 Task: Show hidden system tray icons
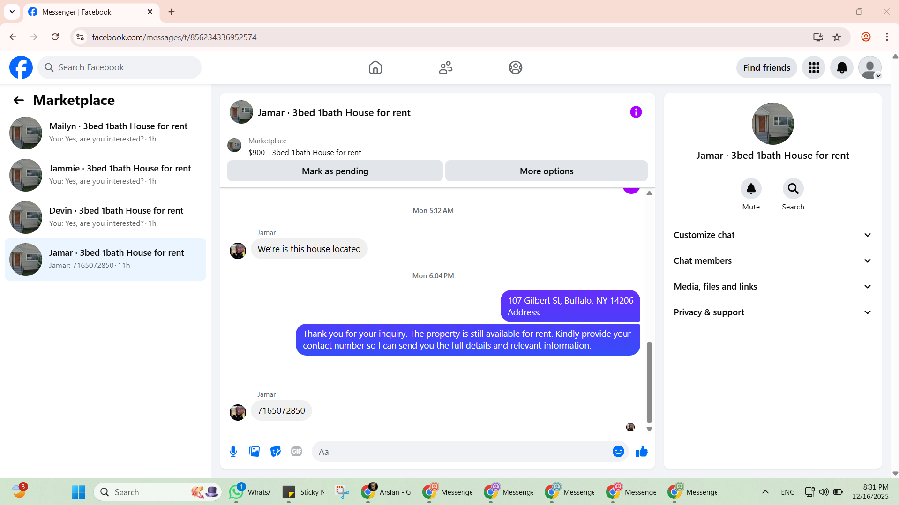click(765, 492)
